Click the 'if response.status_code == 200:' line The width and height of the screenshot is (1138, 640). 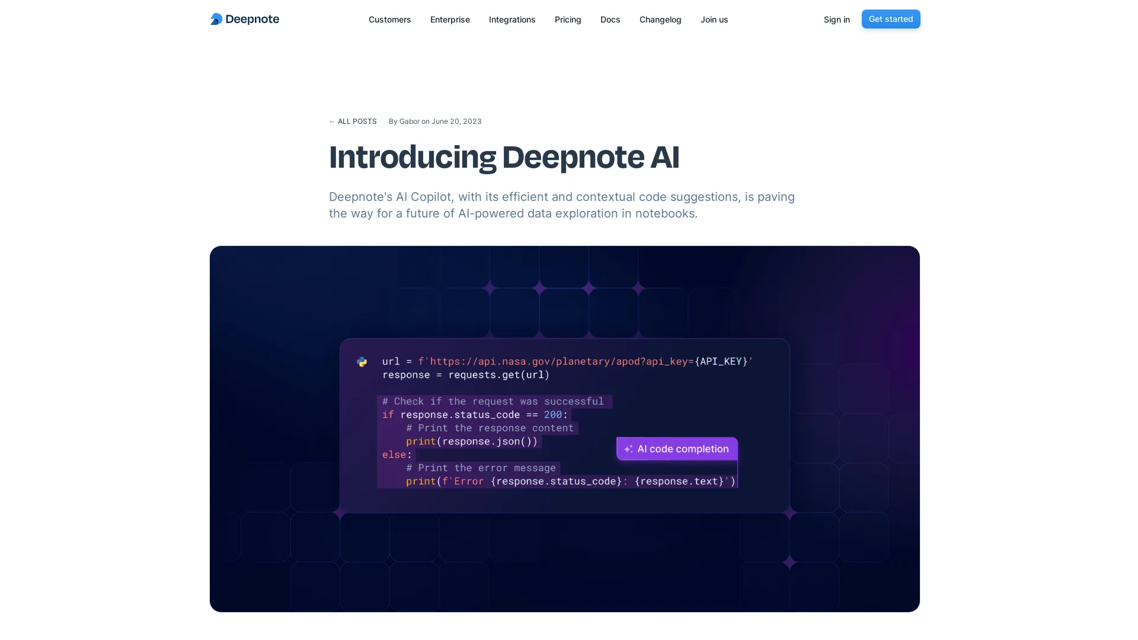pos(475,415)
